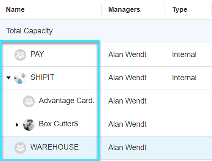Select the PAY team name
Image resolution: width=212 pixels, height=161 pixels.
(37, 54)
